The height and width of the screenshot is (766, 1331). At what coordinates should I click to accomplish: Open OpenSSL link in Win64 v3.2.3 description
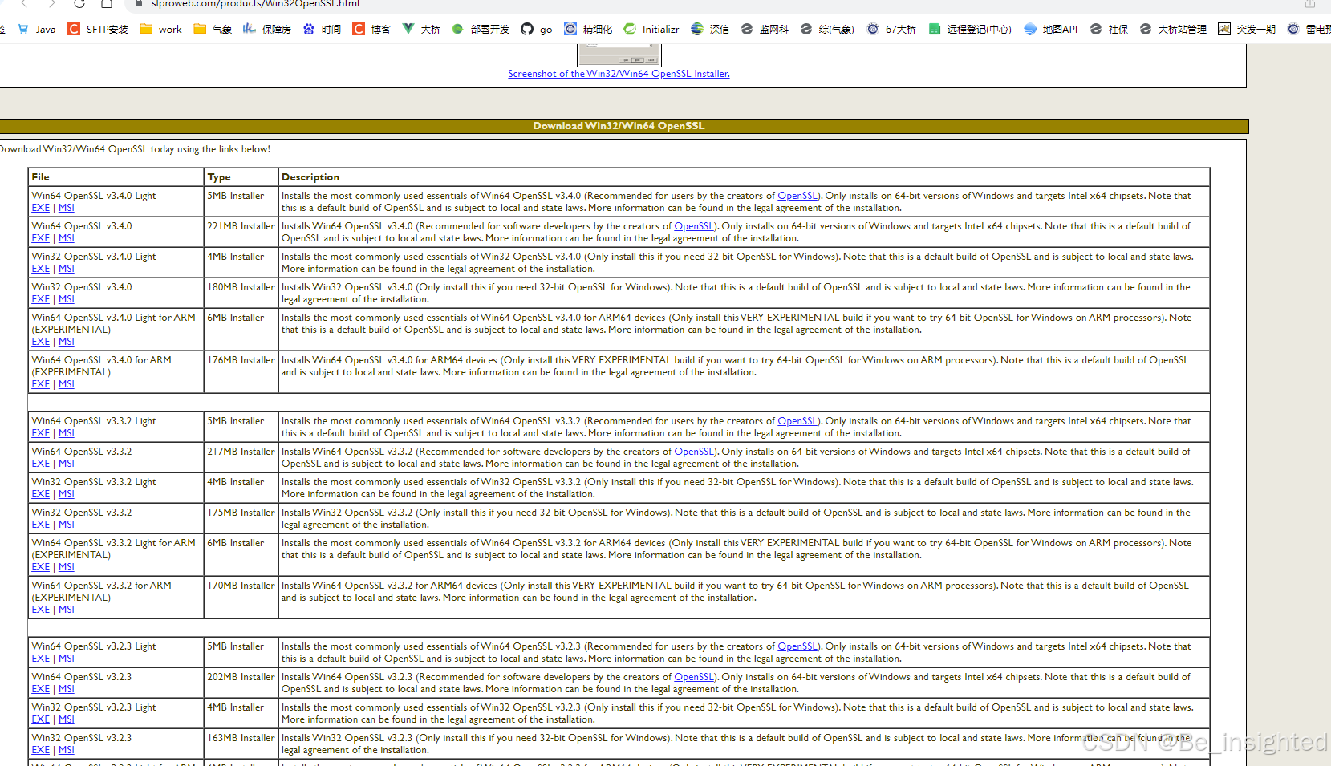tap(694, 677)
